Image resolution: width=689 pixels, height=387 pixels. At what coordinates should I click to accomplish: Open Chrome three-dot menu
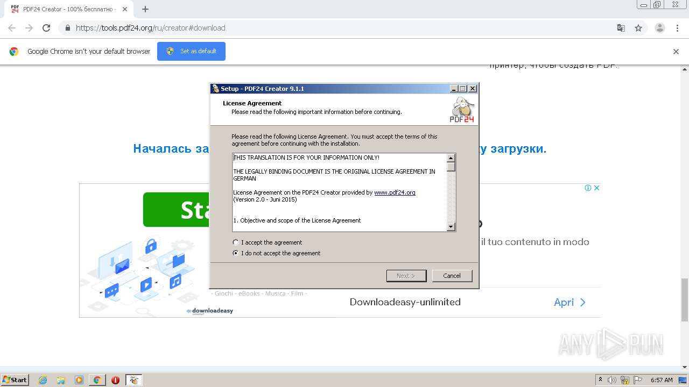[x=677, y=28]
